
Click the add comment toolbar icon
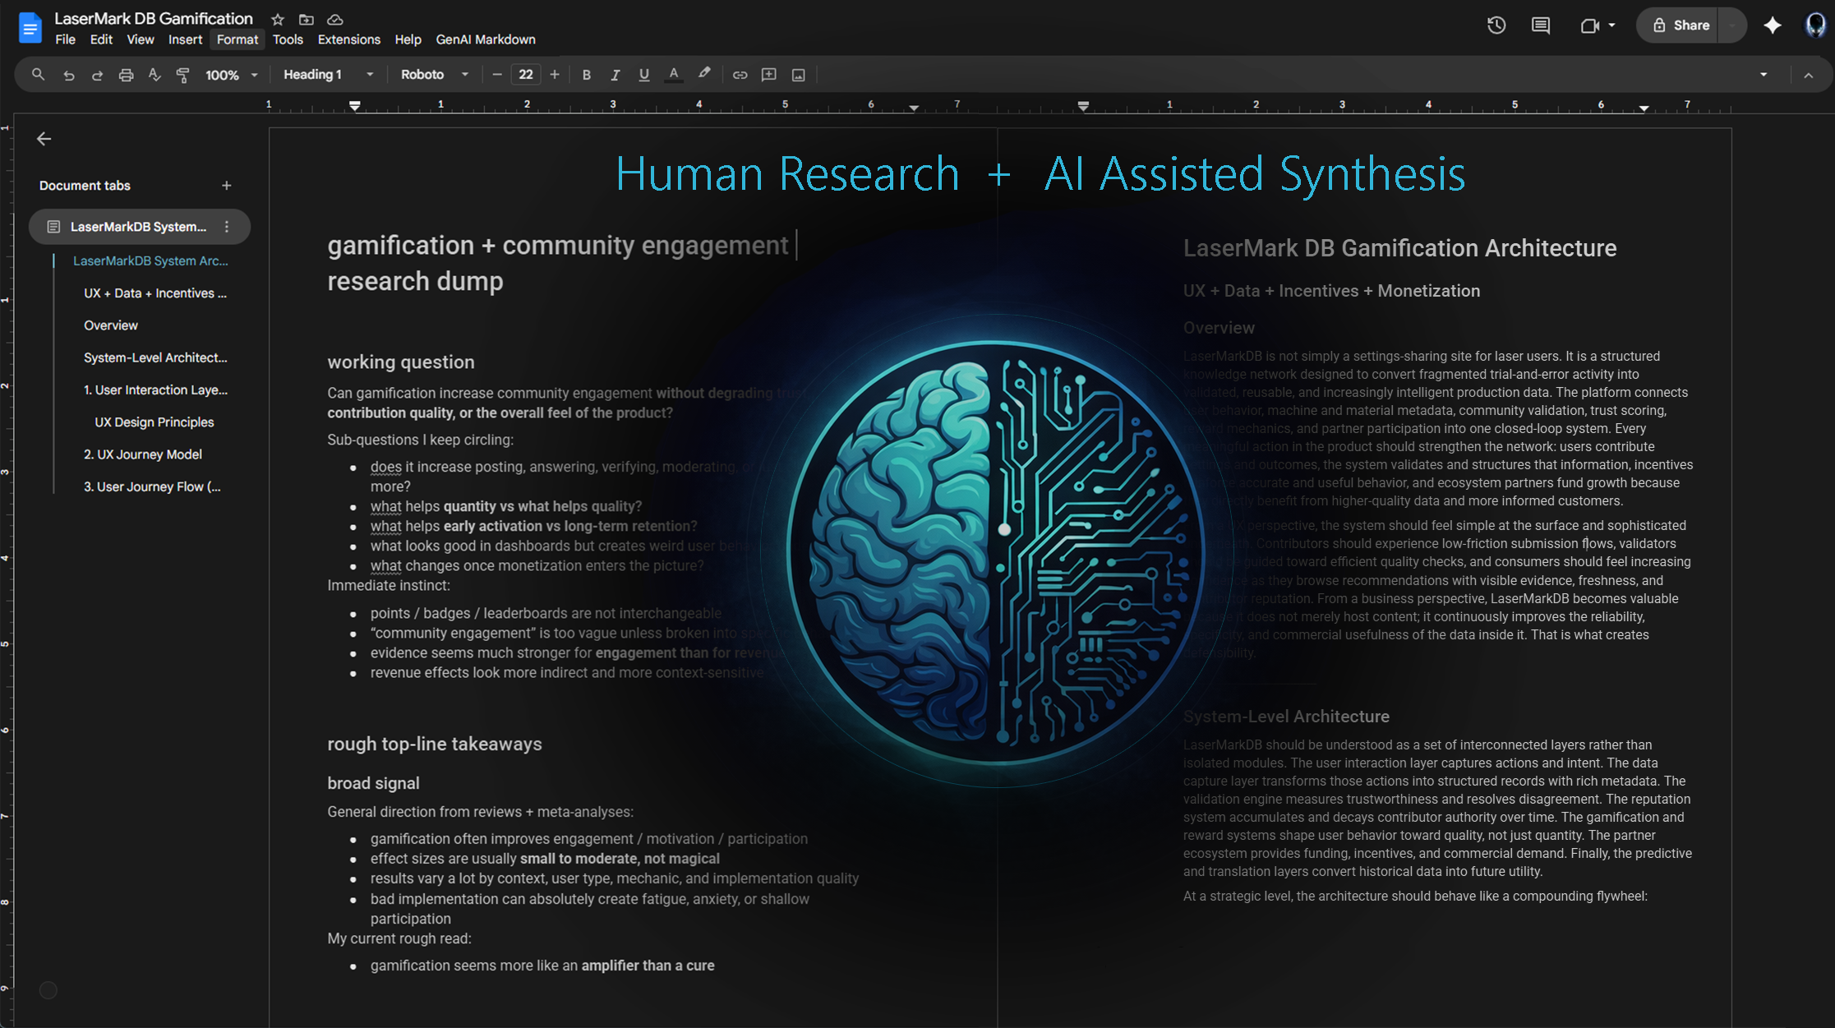[768, 75]
